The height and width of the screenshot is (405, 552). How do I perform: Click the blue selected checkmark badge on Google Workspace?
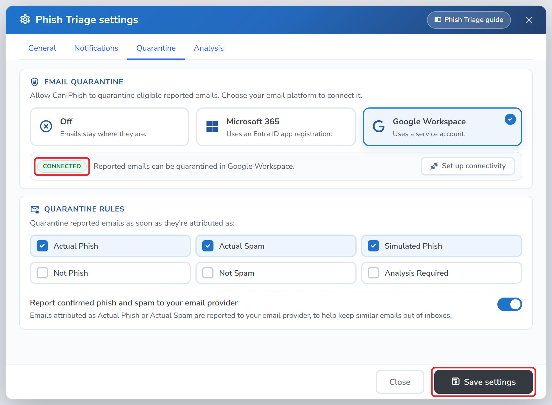pos(510,119)
